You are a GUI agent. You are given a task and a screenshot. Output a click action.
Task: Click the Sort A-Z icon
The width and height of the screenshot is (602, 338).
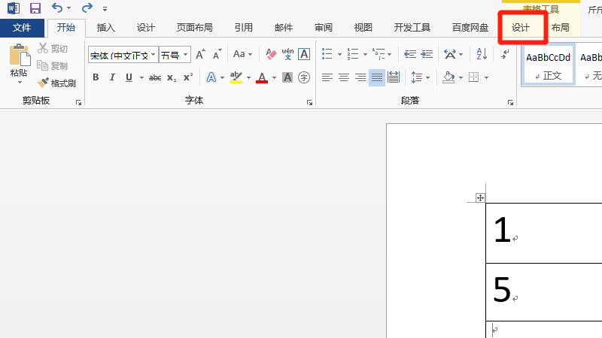point(480,54)
